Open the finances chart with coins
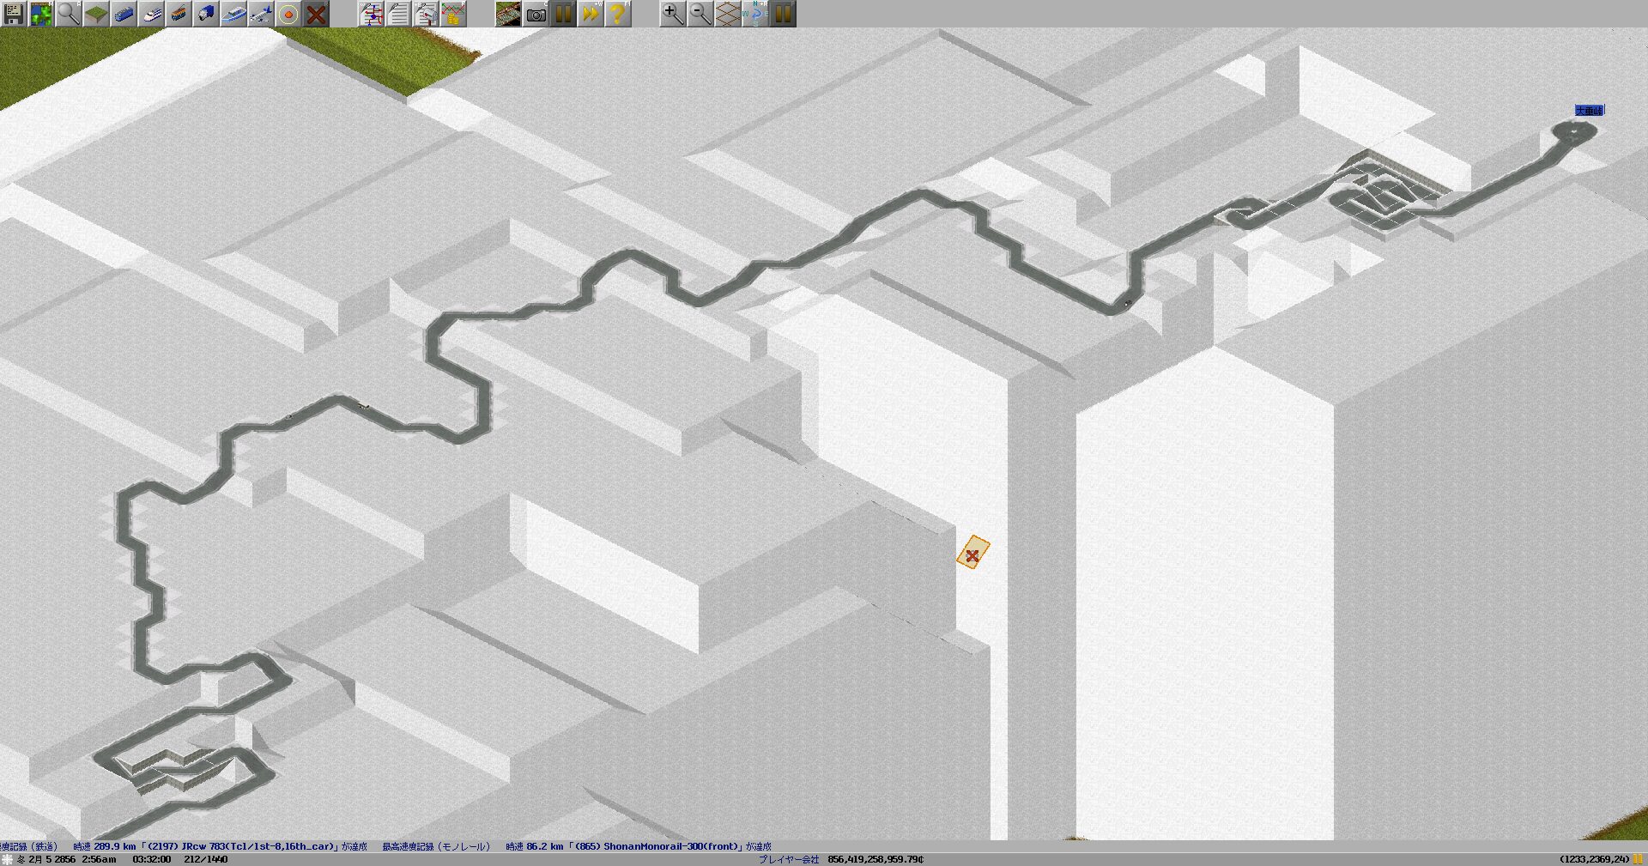Image resolution: width=1648 pixels, height=866 pixels. click(453, 14)
